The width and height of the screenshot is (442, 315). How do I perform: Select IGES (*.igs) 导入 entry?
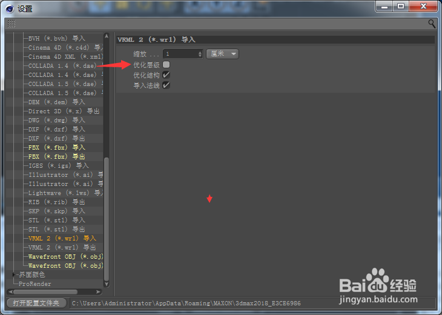(59, 165)
